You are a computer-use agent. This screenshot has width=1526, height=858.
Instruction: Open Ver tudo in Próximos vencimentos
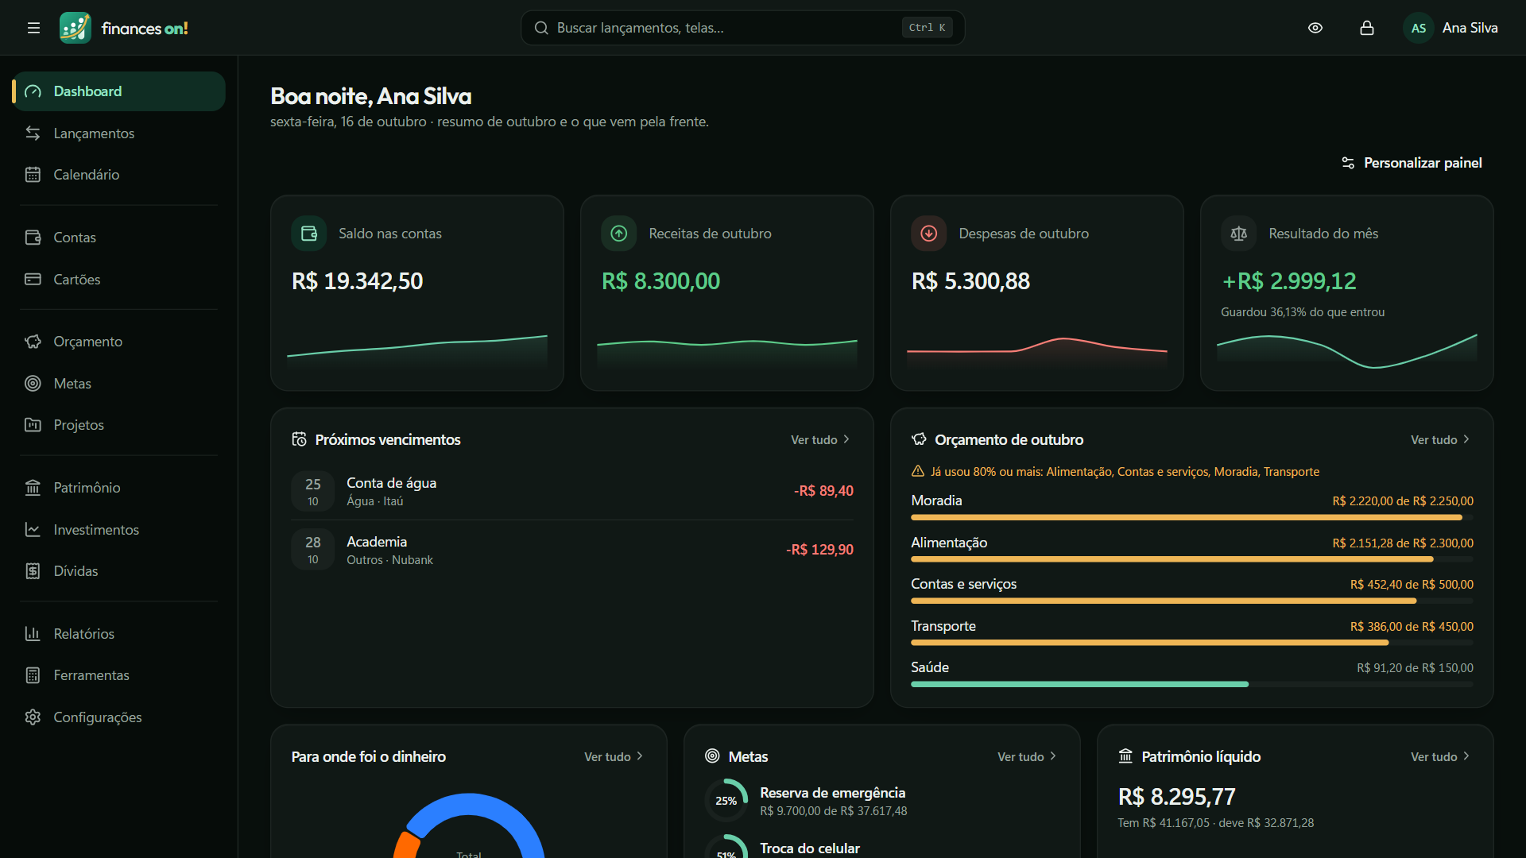coord(820,440)
